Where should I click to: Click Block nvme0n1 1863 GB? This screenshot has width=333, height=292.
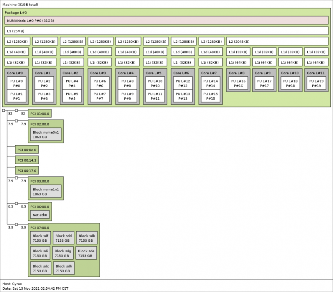(46, 134)
